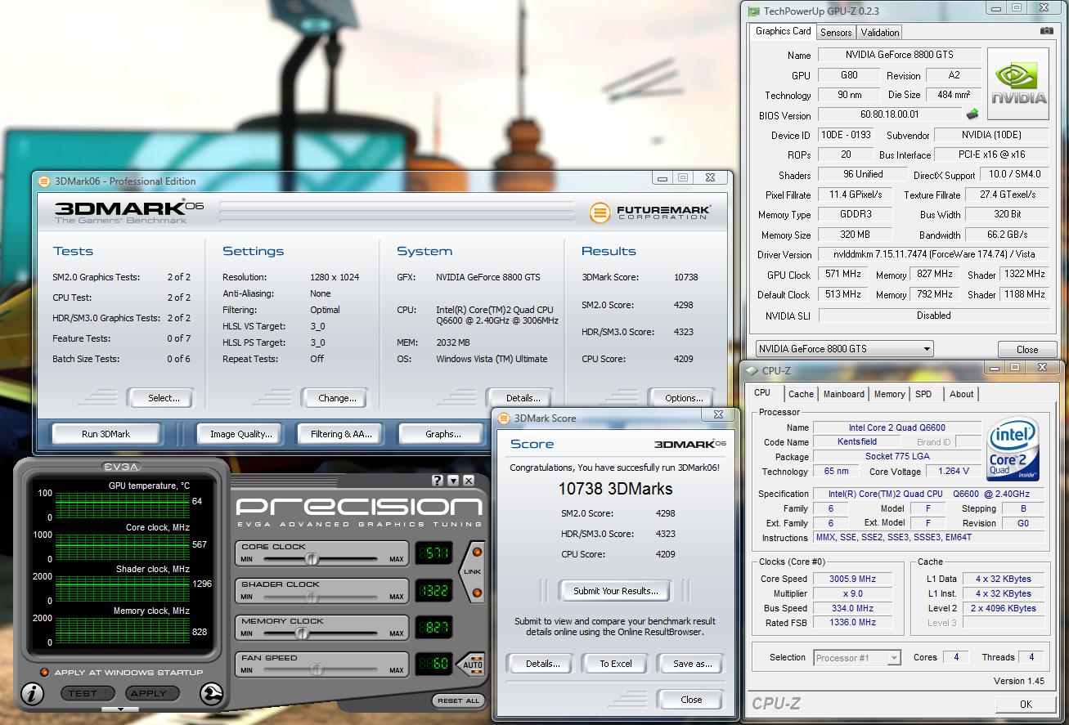Click the 3DMark06 title bar icon

point(43,181)
